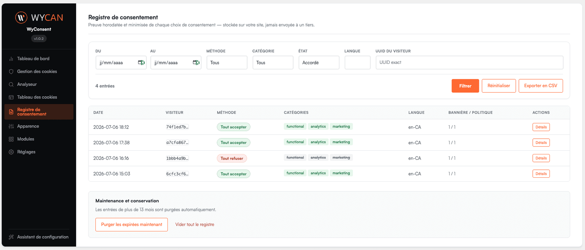The height and width of the screenshot is (250, 585).
Task: Click the AU date input field
Action: [176, 62]
